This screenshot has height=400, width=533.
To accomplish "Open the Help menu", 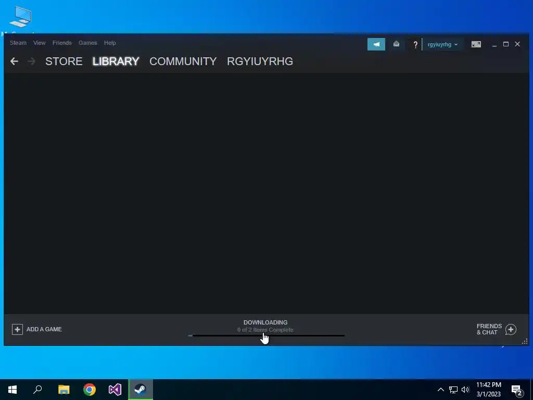I will coord(110,43).
